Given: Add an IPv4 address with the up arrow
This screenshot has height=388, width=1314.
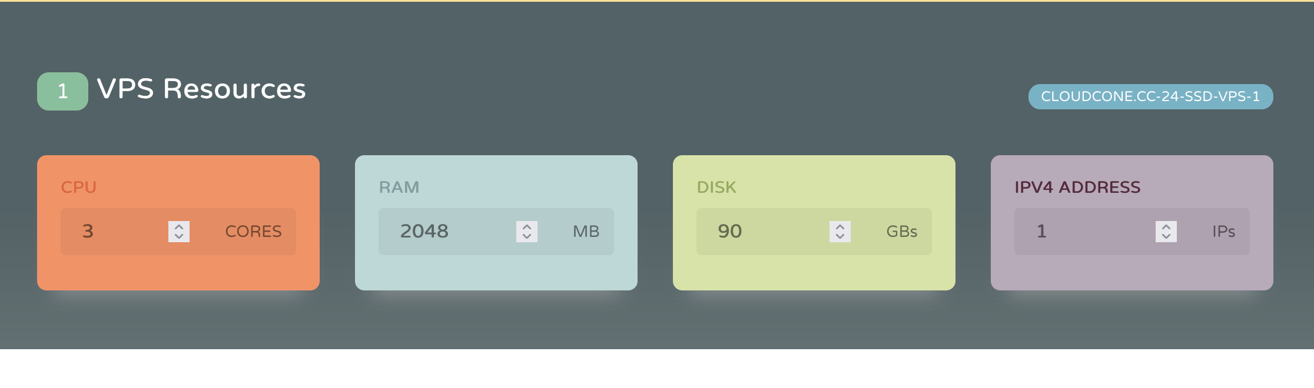Looking at the screenshot, I should [1166, 226].
